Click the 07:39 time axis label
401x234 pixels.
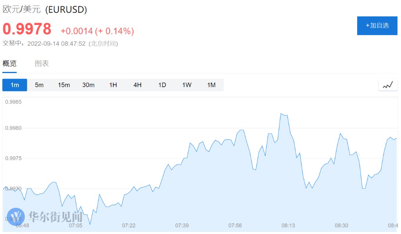pyautogui.click(x=182, y=225)
